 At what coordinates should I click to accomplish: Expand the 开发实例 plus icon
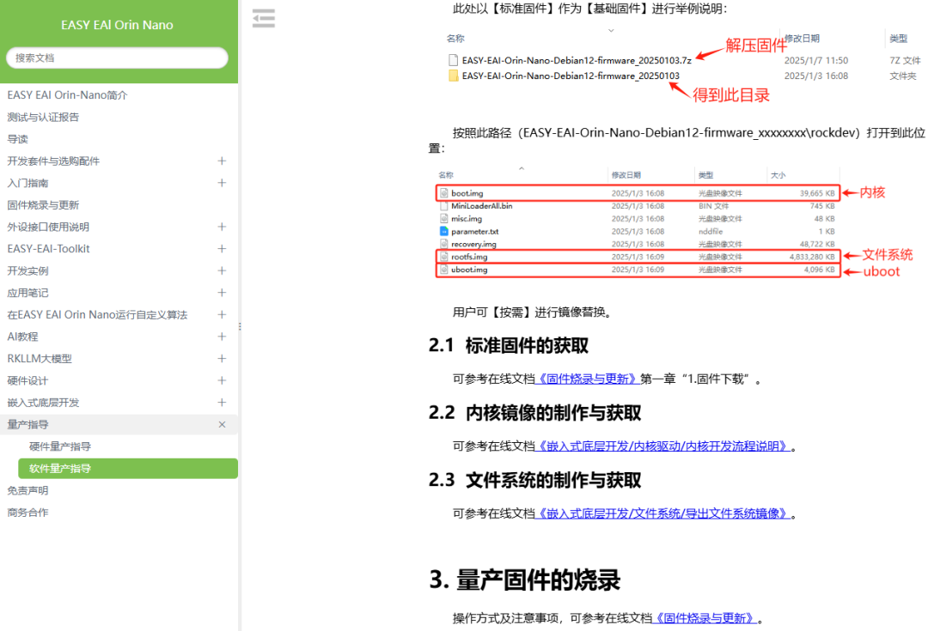222,270
